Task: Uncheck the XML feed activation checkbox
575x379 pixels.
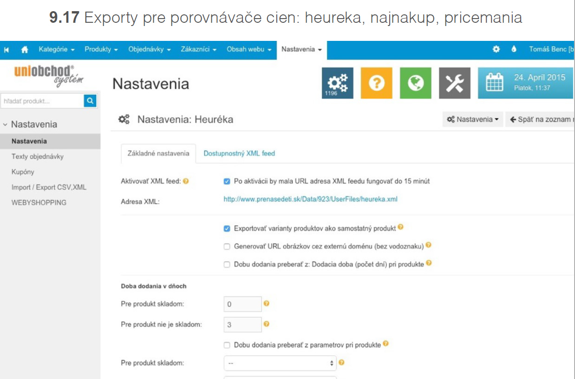Action: (227, 181)
